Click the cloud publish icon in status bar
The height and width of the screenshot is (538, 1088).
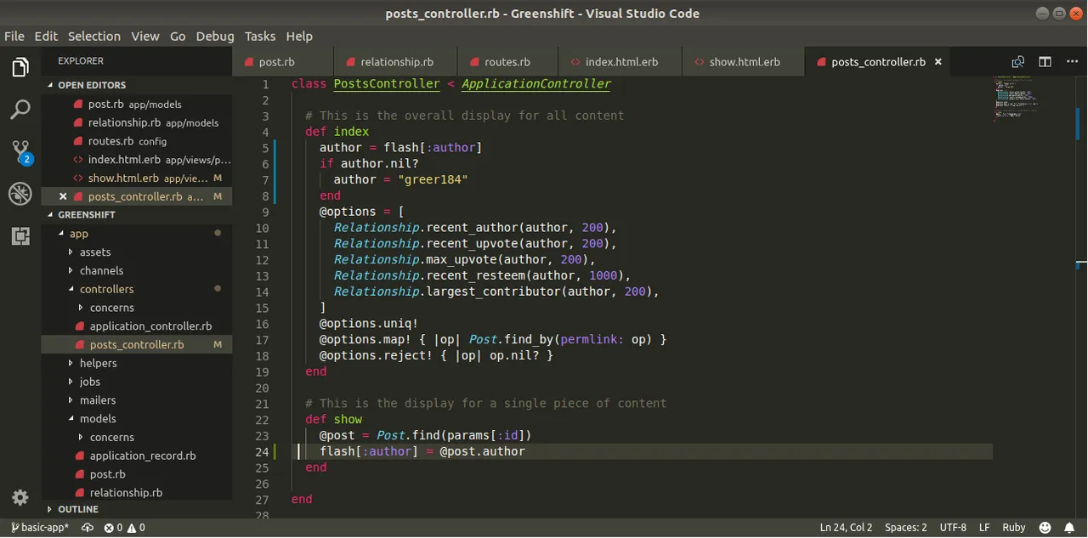point(87,528)
